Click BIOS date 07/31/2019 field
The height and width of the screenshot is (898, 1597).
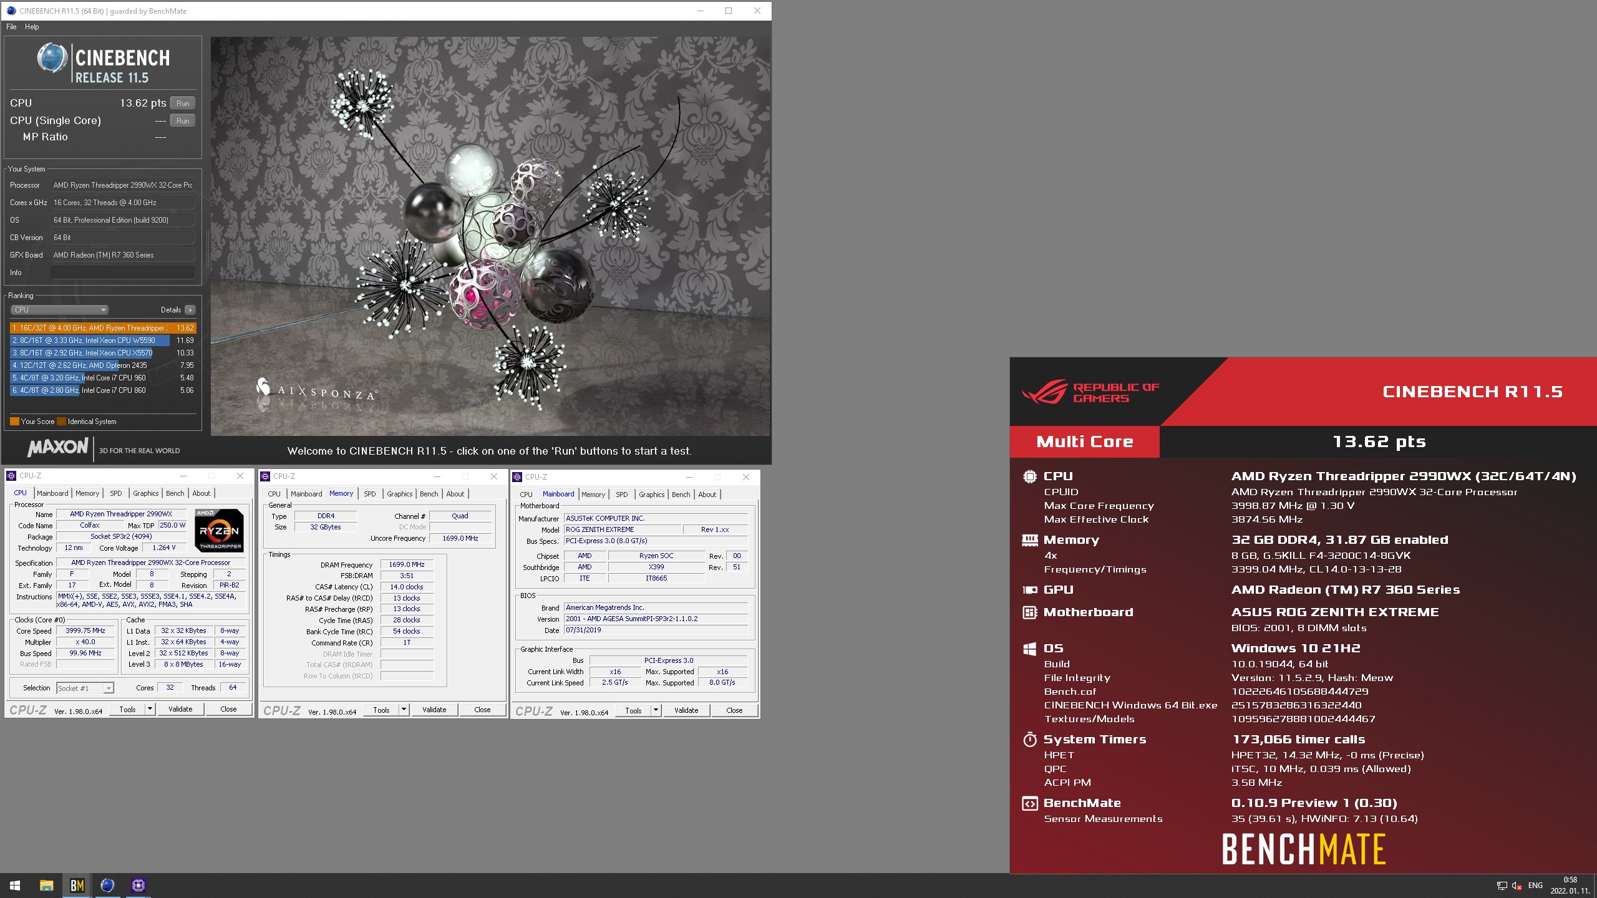click(x=656, y=630)
